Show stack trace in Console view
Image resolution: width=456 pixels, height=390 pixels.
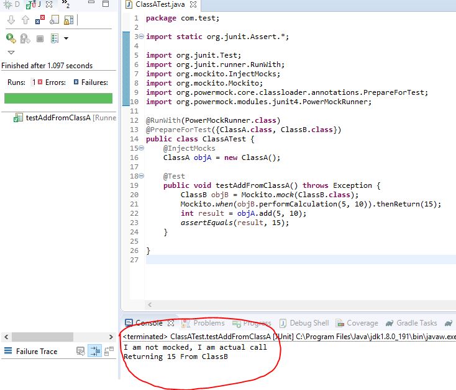[81, 351]
